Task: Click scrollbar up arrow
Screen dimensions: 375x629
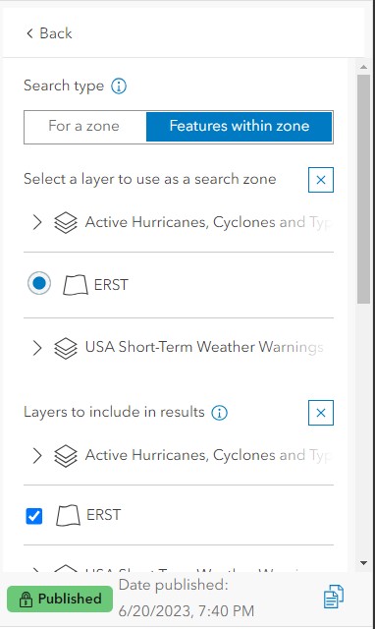Action: 363,67
